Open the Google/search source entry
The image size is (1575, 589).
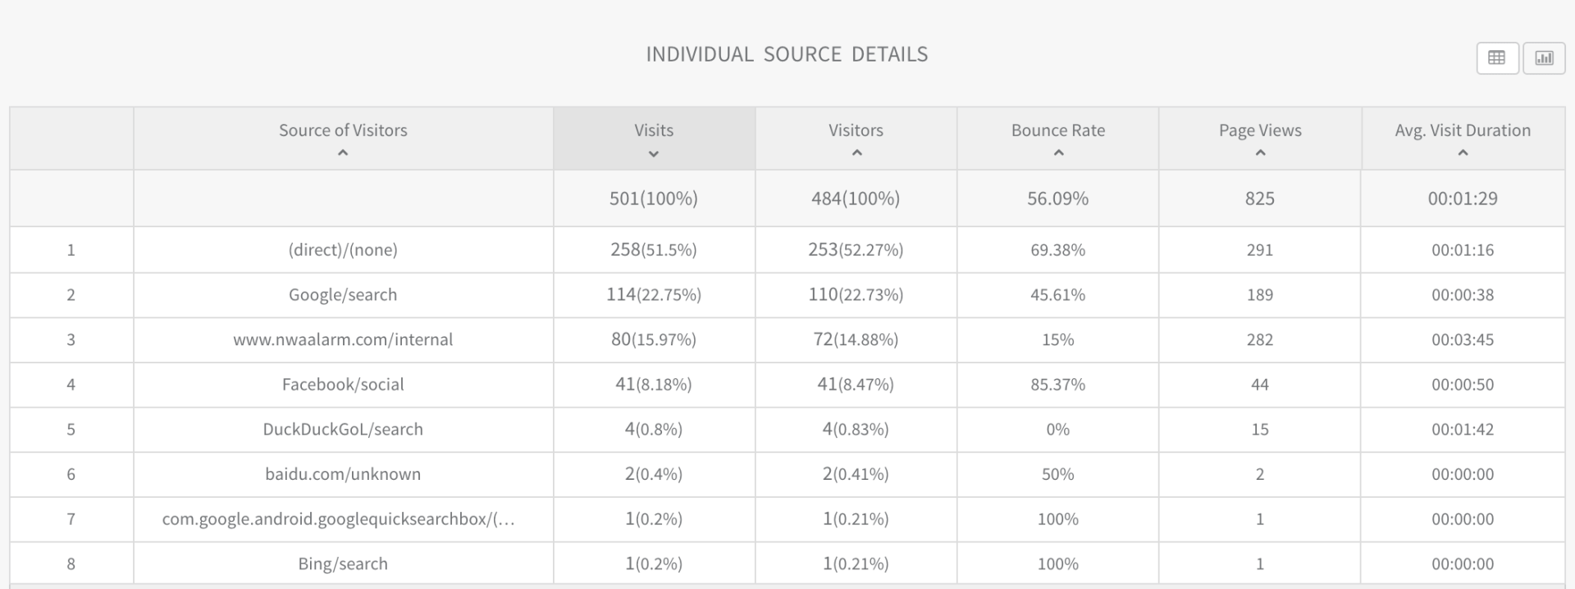point(343,295)
